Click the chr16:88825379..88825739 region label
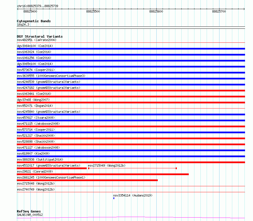The height and width of the screenshot is (221, 253). pos(38,6)
